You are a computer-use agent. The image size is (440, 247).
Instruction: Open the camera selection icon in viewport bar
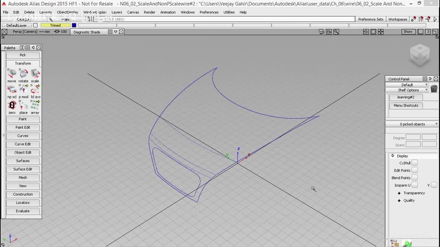point(321,32)
